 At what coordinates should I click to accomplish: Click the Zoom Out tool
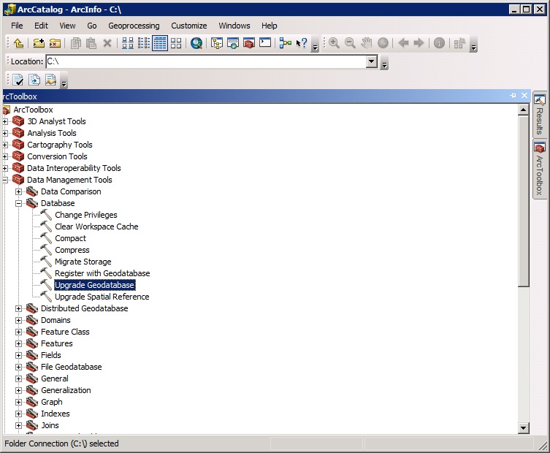[350, 43]
